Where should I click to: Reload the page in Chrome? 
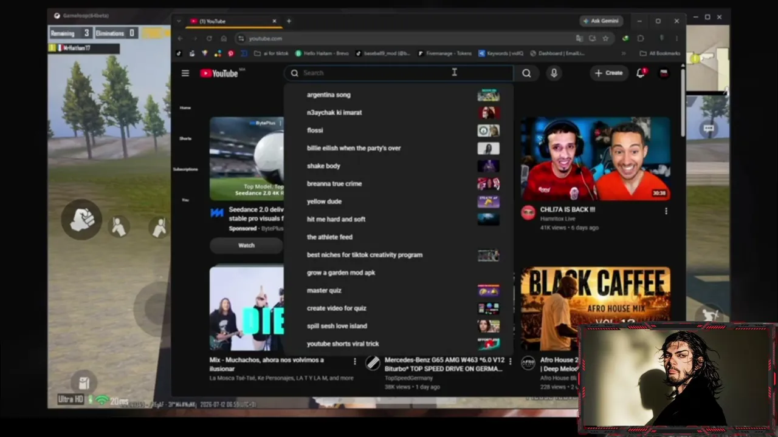coord(209,38)
